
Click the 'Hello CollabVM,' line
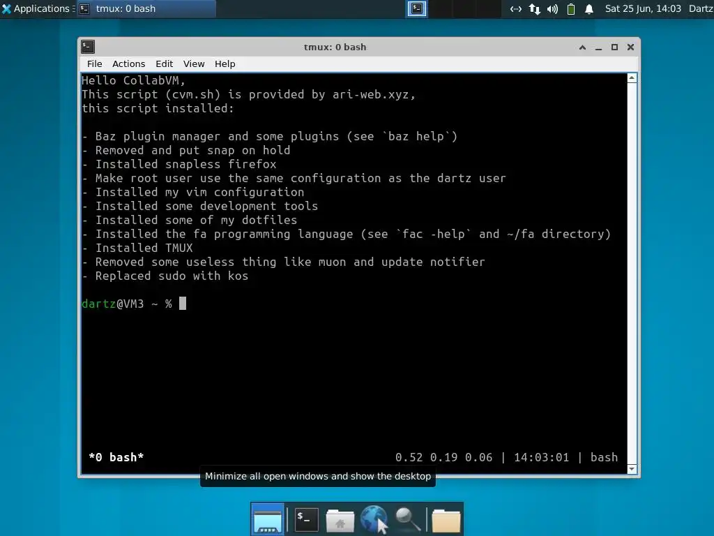[x=133, y=81]
